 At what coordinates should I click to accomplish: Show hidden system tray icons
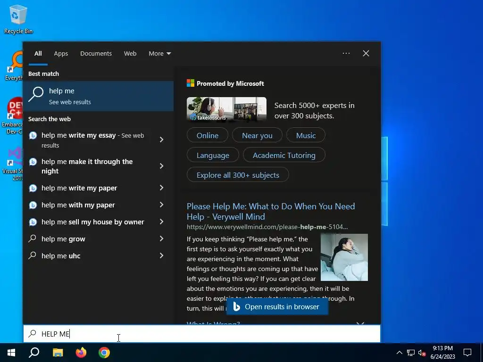[399, 353]
